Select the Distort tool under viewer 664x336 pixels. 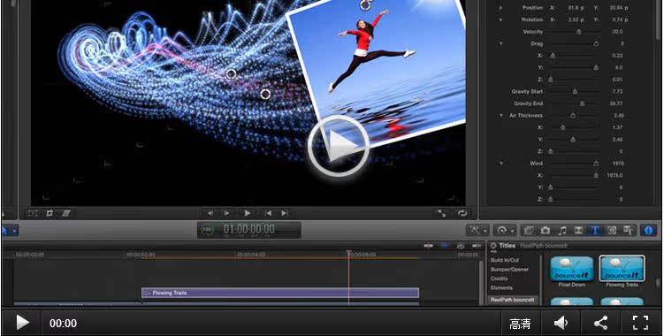(66, 213)
